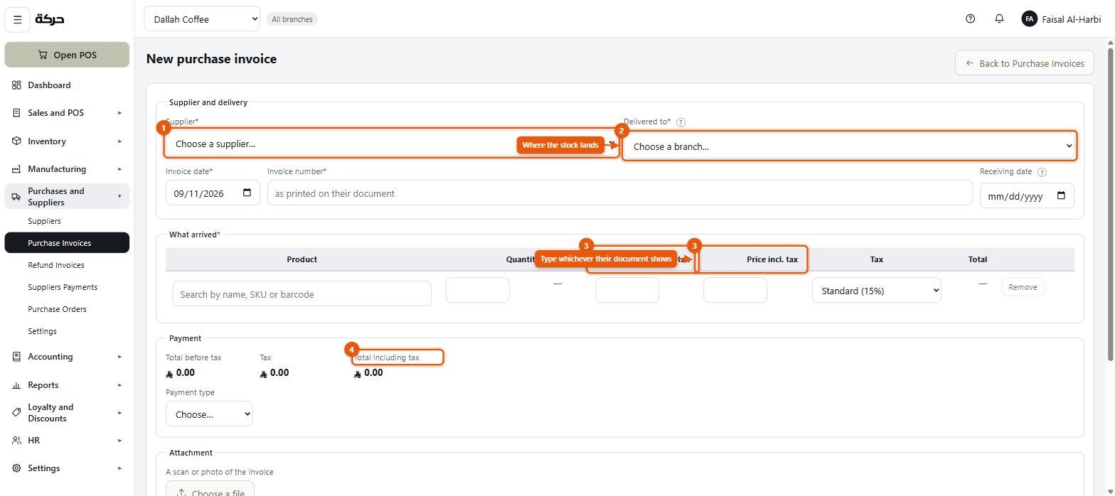
Task: Click the Dashboard grid icon
Action: (16, 85)
